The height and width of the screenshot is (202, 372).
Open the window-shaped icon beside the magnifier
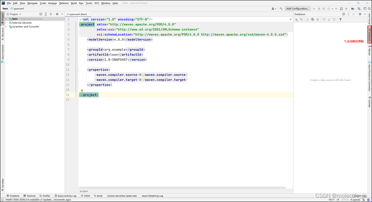365,9
